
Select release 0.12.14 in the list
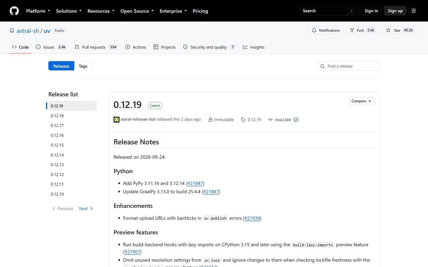[73, 155]
